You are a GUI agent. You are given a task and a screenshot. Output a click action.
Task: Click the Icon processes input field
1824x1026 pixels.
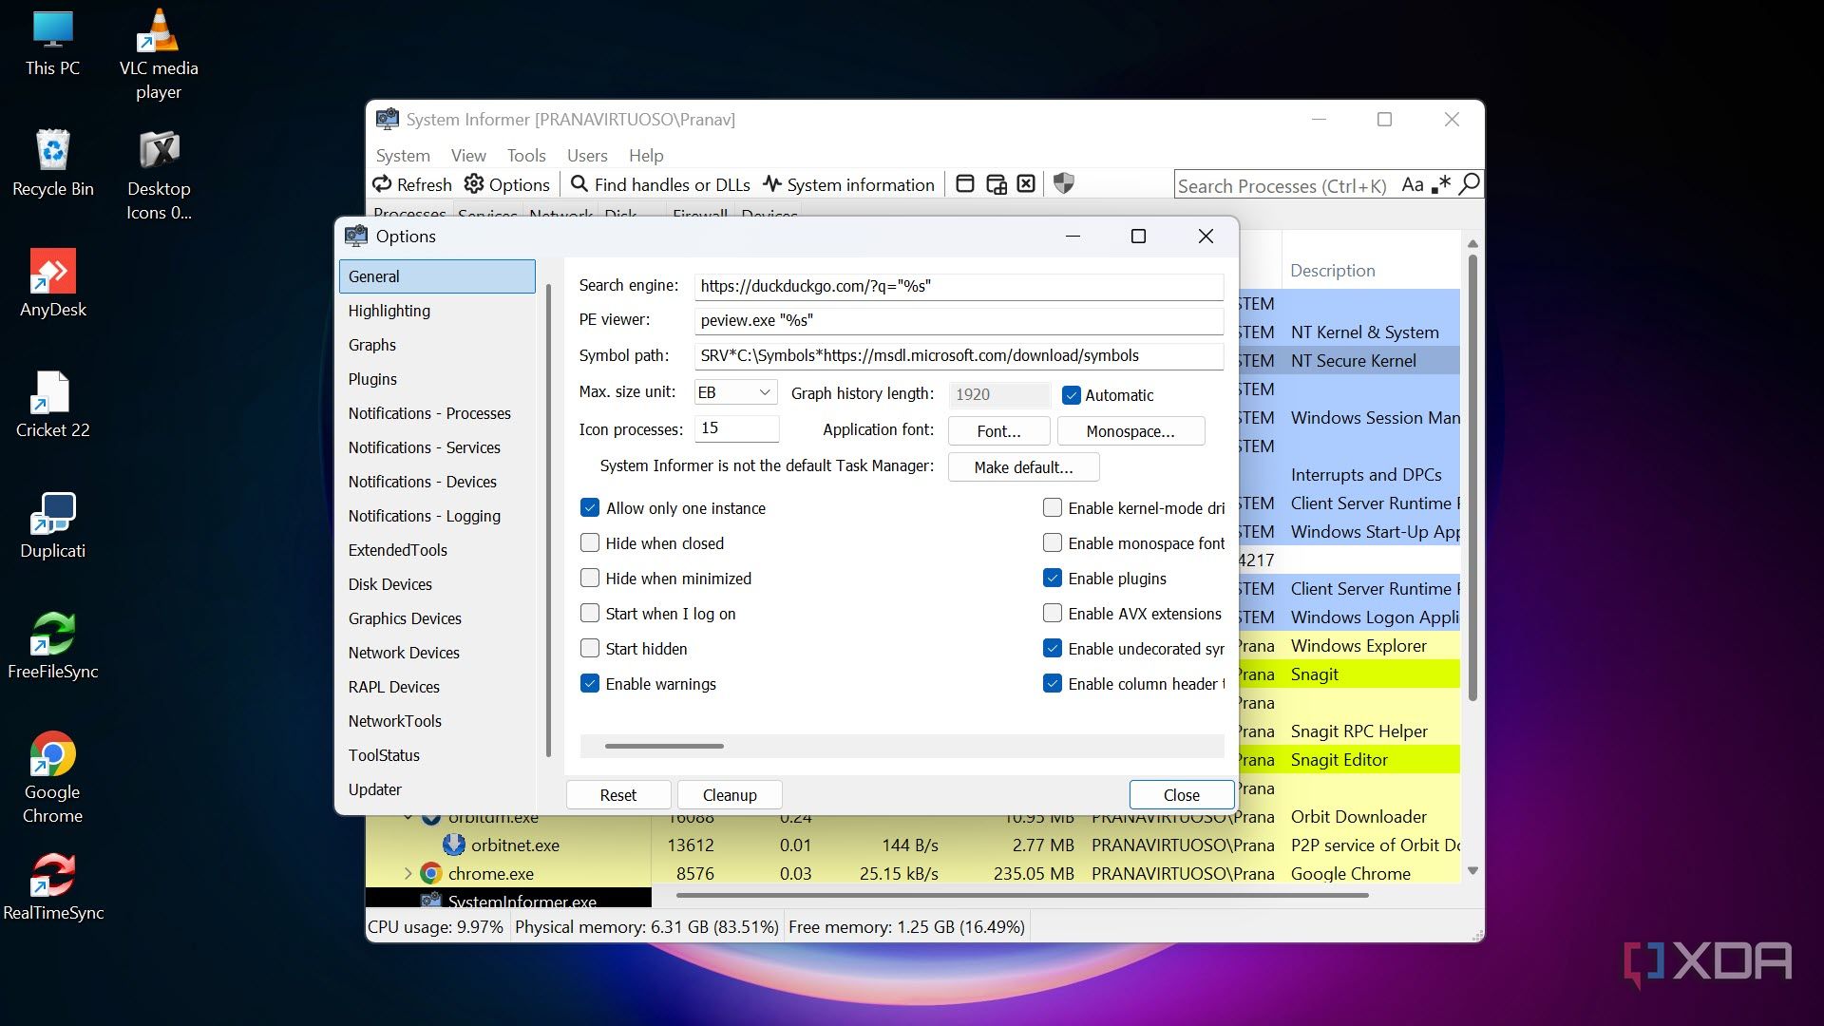tap(736, 428)
